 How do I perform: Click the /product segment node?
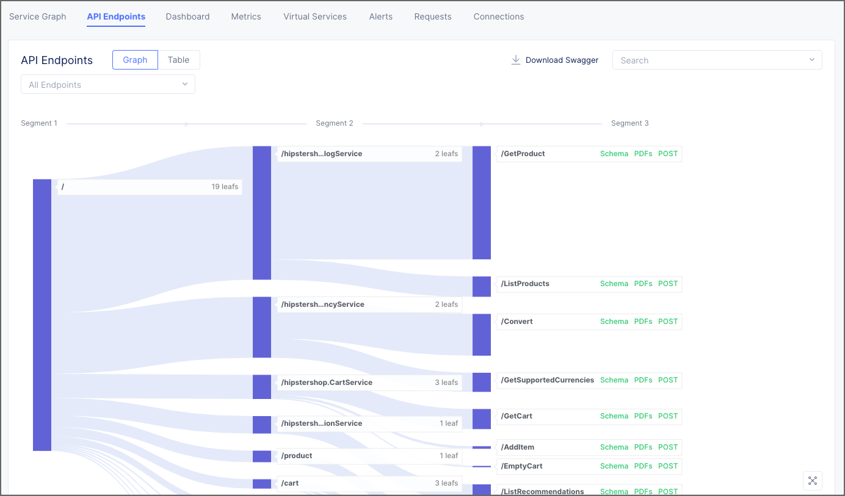coord(297,456)
